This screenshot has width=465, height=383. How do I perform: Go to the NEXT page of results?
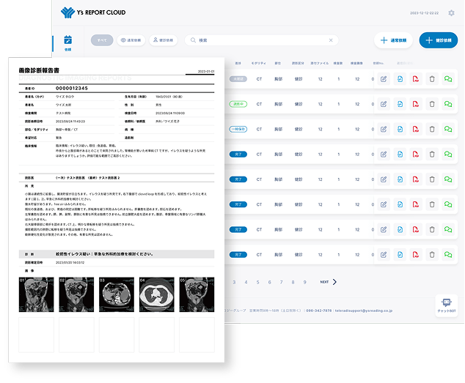[x=329, y=282]
